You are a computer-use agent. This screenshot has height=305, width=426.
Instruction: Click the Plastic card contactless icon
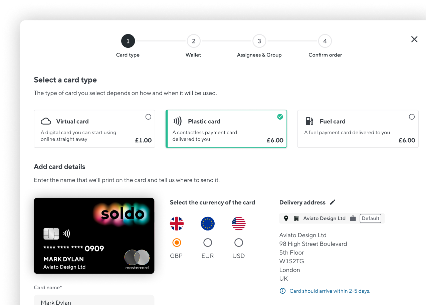coord(178,121)
